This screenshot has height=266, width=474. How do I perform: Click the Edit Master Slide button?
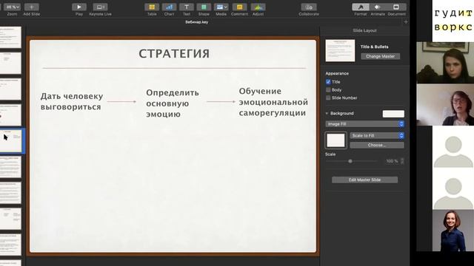(x=364, y=180)
